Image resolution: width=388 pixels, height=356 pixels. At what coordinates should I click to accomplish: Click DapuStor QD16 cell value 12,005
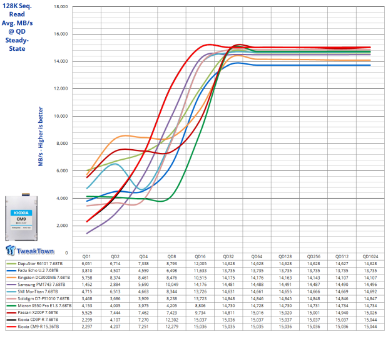pyautogui.click(x=200, y=264)
